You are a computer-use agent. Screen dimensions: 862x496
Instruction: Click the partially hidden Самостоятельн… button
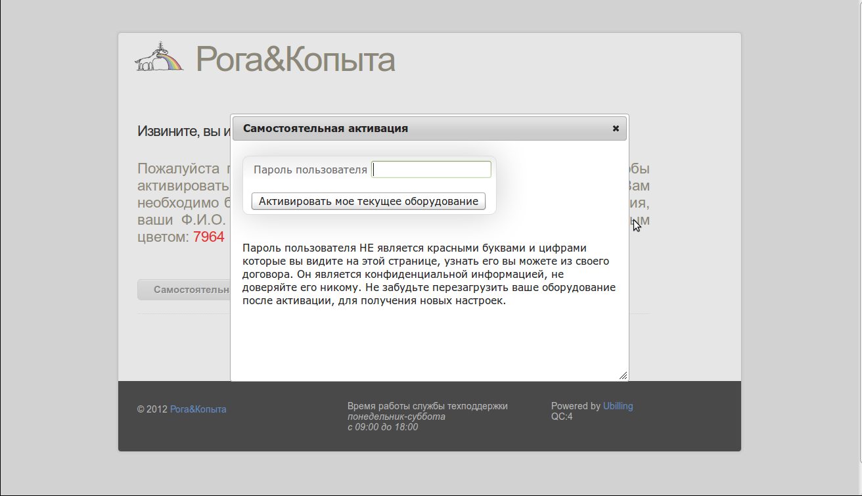click(x=184, y=290)
